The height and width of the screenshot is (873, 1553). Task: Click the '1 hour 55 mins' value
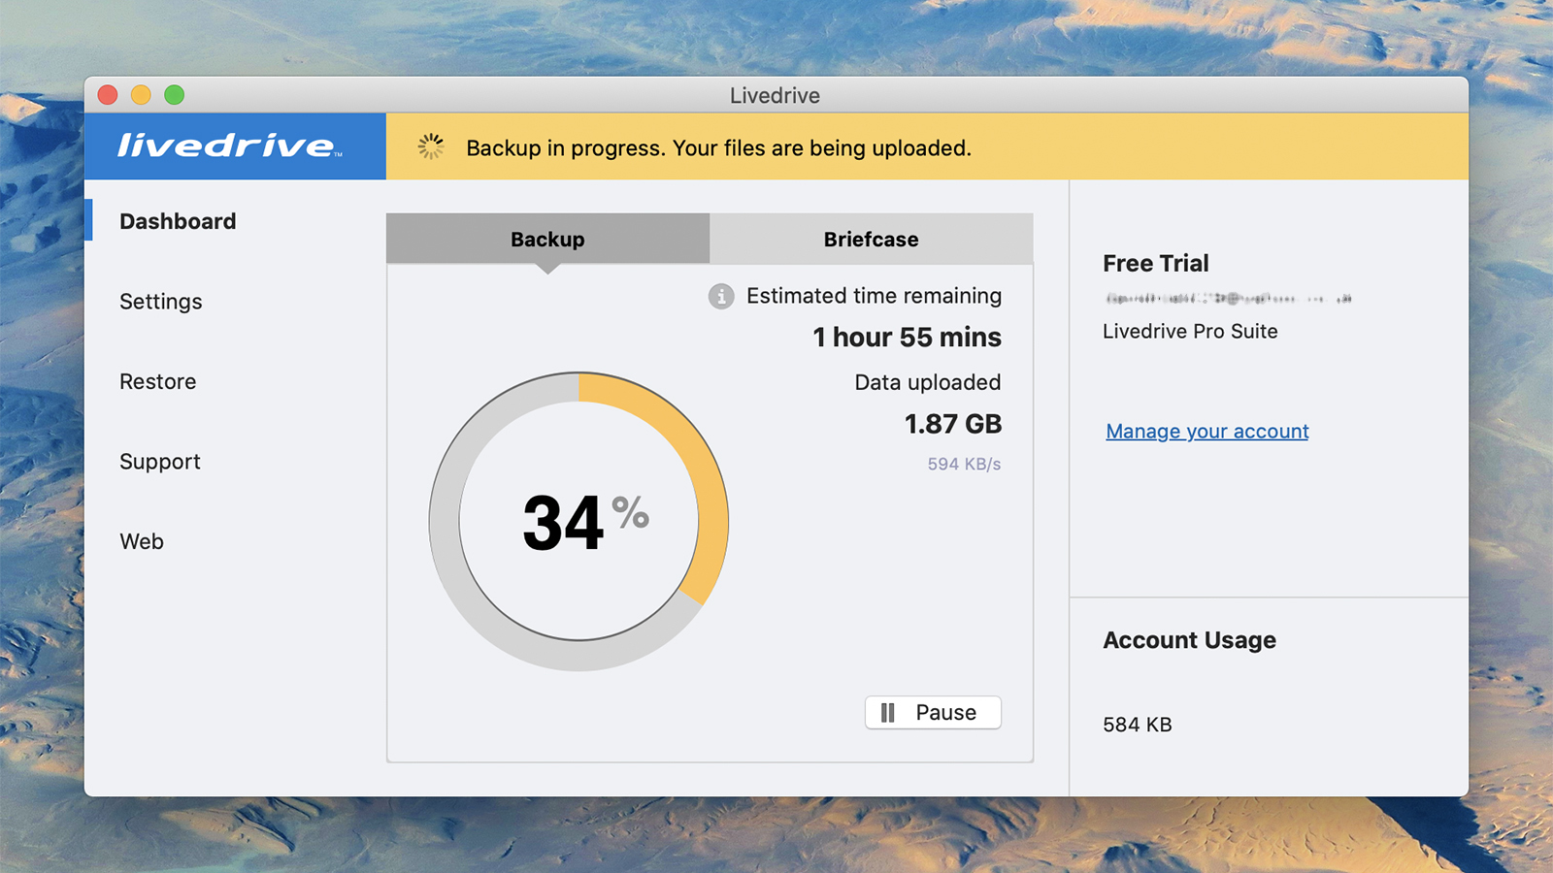pyautogui.click(x=908, y=337)
